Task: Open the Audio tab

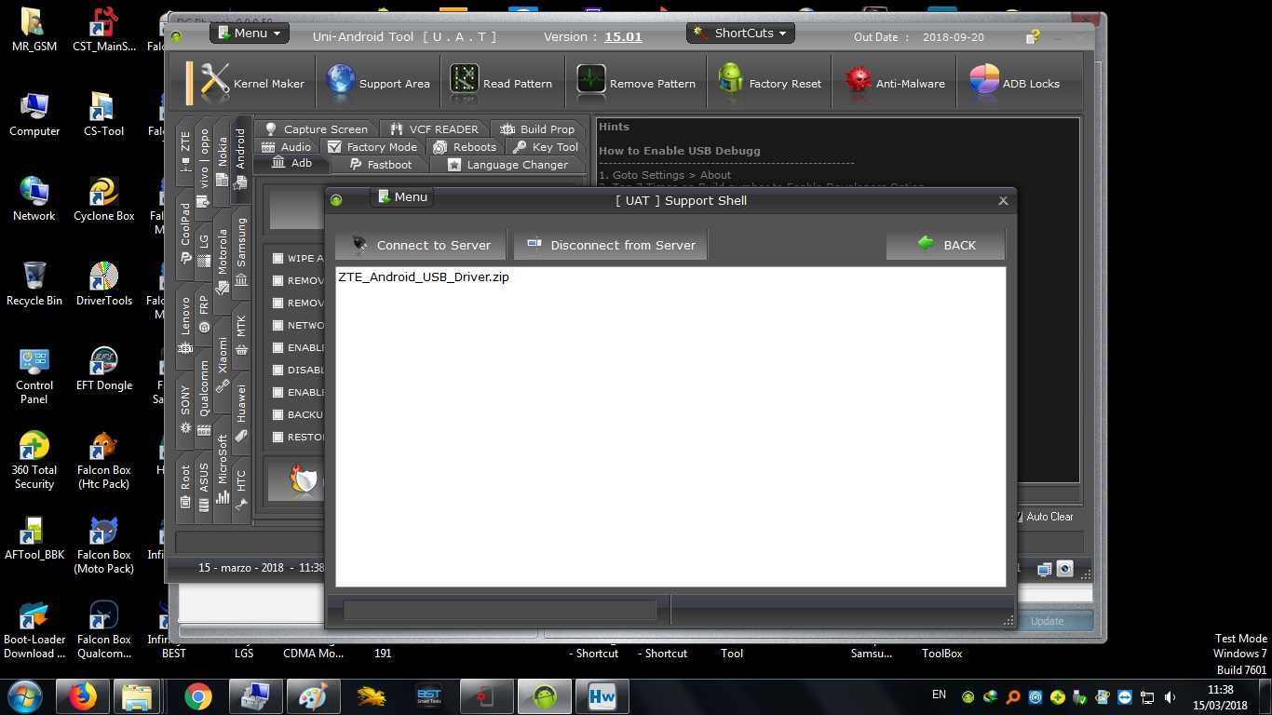Action: pyautogui.click(x=287, y=147)
